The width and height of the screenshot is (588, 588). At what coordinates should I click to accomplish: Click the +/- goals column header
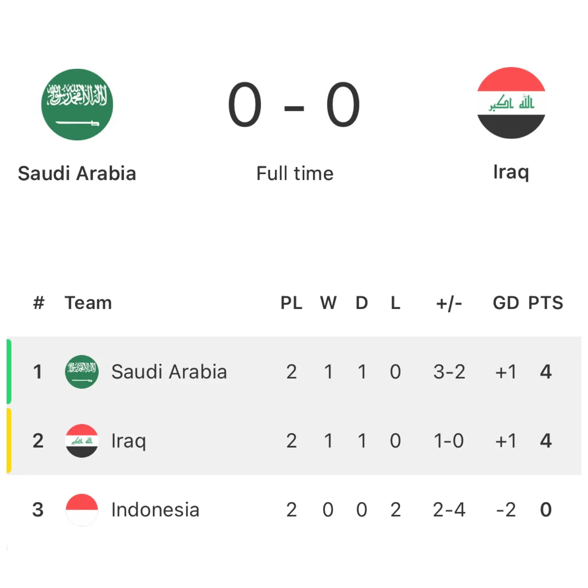point(449,303)
